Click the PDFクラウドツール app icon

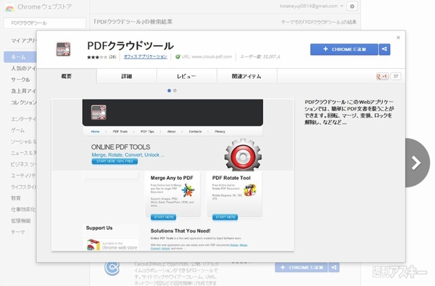[x=63, y=49]
